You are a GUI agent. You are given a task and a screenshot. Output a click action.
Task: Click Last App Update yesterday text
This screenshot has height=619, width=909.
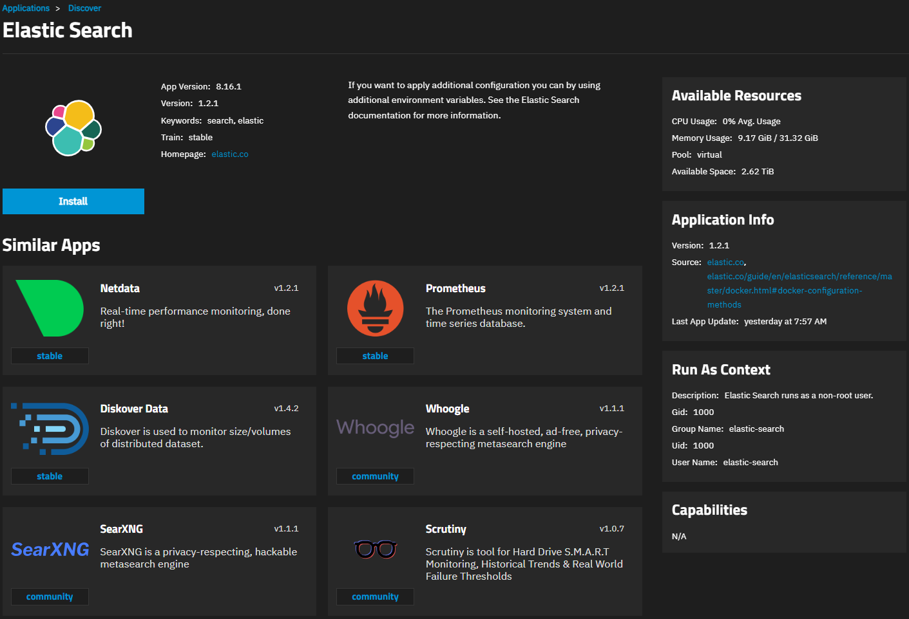(749, 322)
